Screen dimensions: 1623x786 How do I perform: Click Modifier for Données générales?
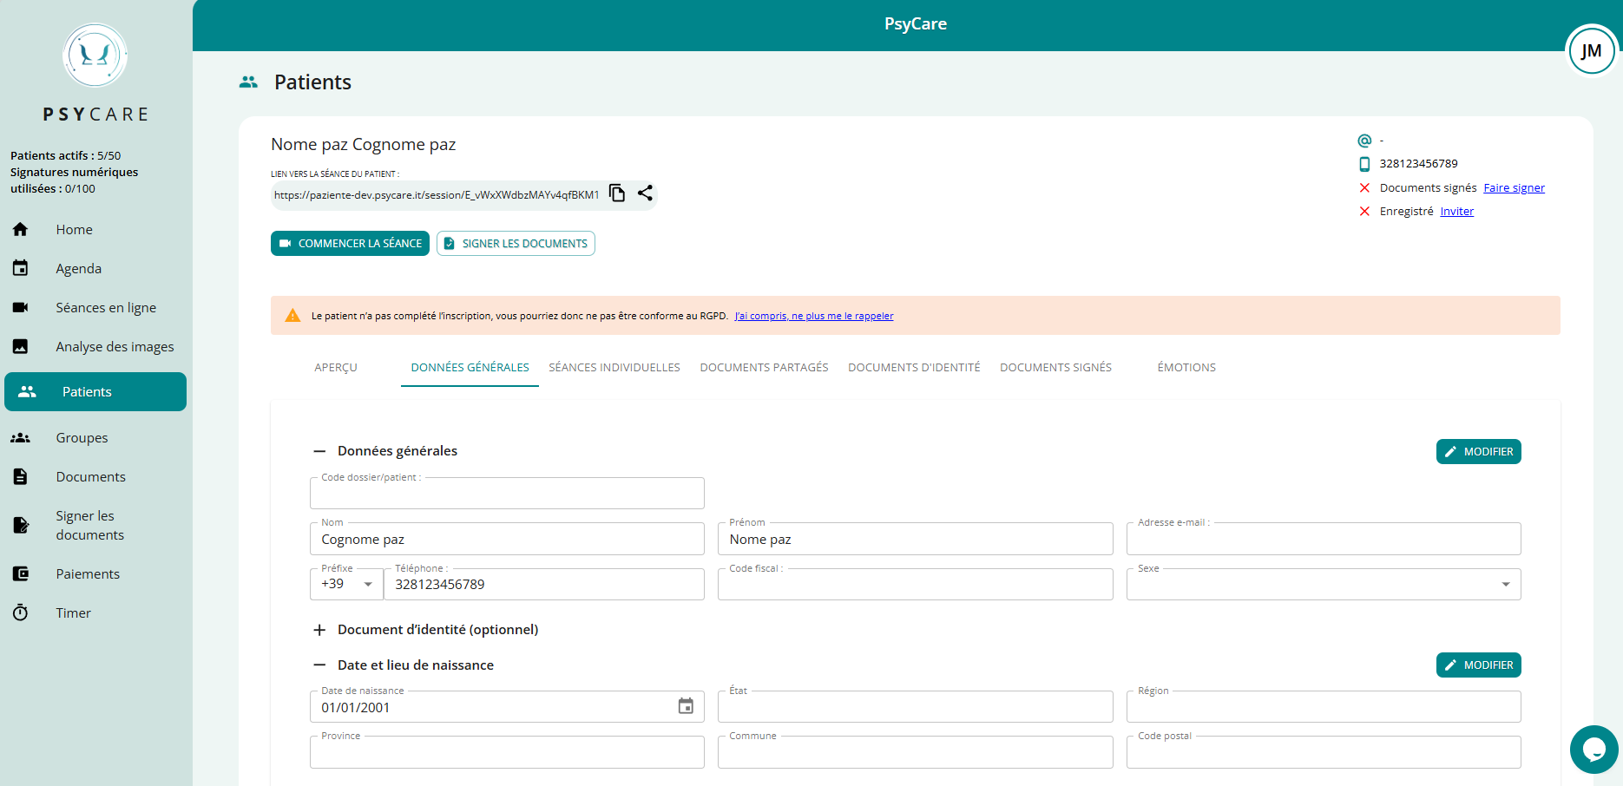(1479, 452)
